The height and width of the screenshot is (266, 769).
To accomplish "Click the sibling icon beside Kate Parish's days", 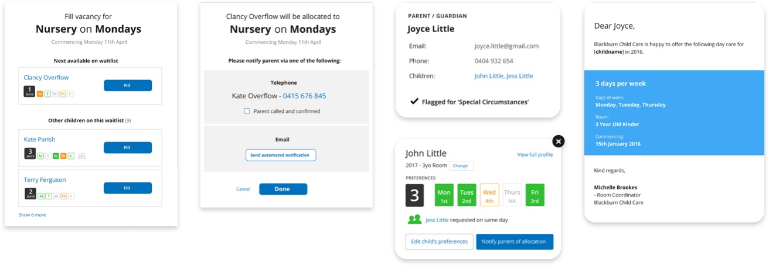I will [x=82, y=156].
